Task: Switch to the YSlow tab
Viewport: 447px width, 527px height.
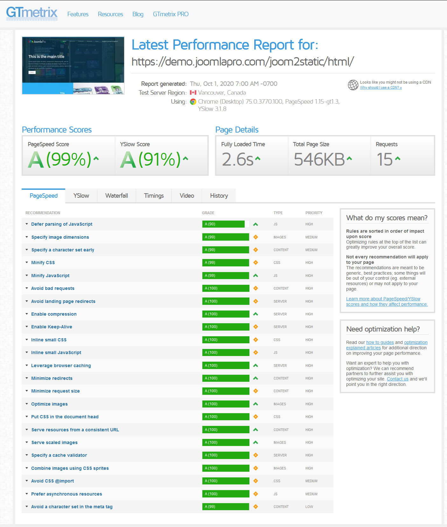Action: [81, 195]
